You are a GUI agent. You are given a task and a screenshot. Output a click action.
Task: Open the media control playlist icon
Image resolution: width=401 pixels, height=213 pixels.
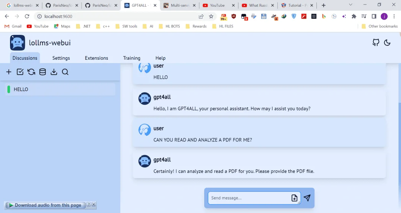pyautogui.click(x=364, y=16)
